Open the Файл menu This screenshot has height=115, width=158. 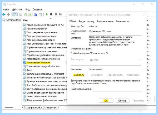coord(6,9)
